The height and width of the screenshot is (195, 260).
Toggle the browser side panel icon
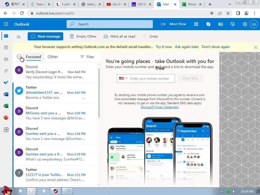[x=238, y=13]
